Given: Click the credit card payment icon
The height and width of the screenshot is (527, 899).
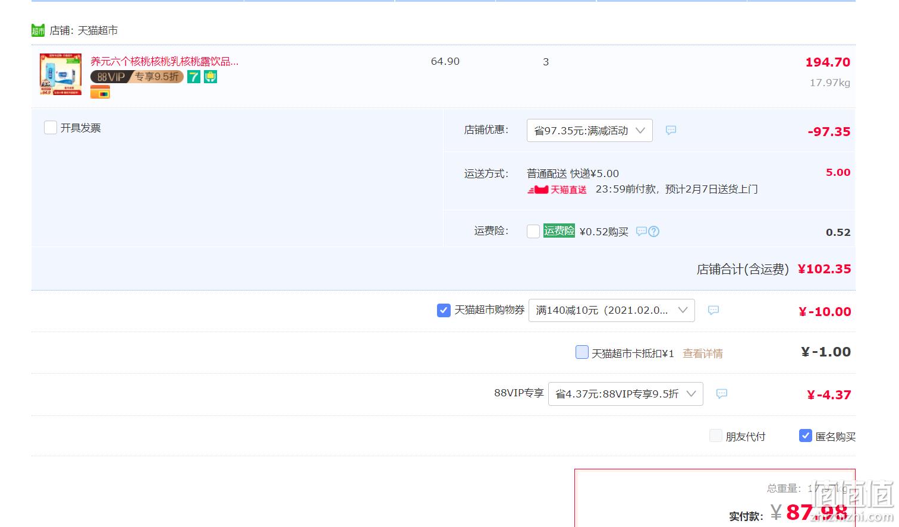Looking at the screenshot, I should [100, 92].
